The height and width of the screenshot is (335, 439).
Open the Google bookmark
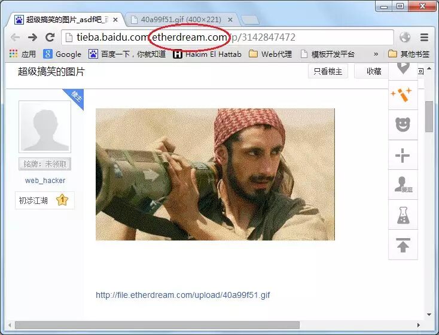(62, 54)
